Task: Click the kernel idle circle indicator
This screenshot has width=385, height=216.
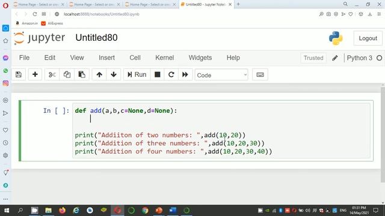Action: tap(379, 58)
